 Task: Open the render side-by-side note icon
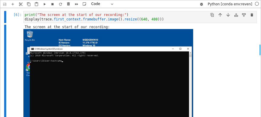(x=84, y=4)
